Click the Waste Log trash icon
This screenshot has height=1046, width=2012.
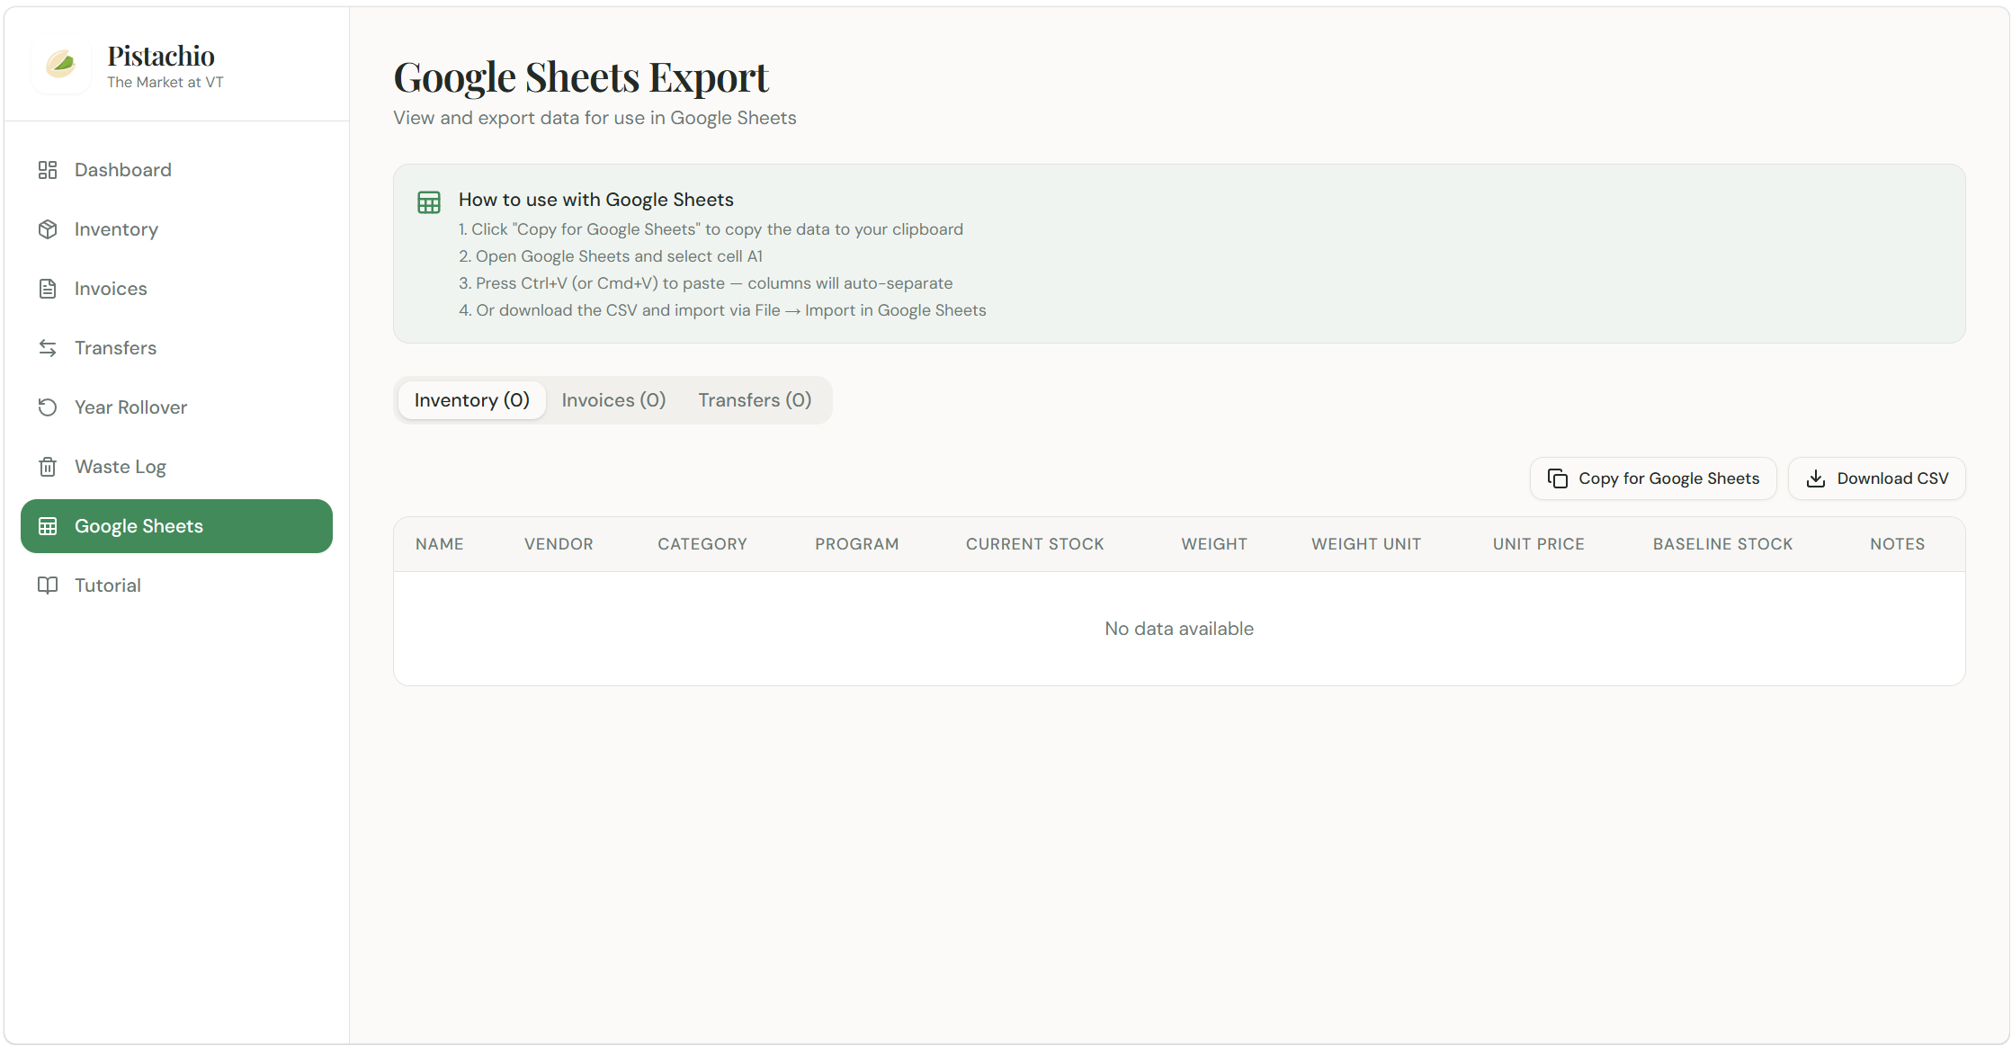[x=48, y=467]
